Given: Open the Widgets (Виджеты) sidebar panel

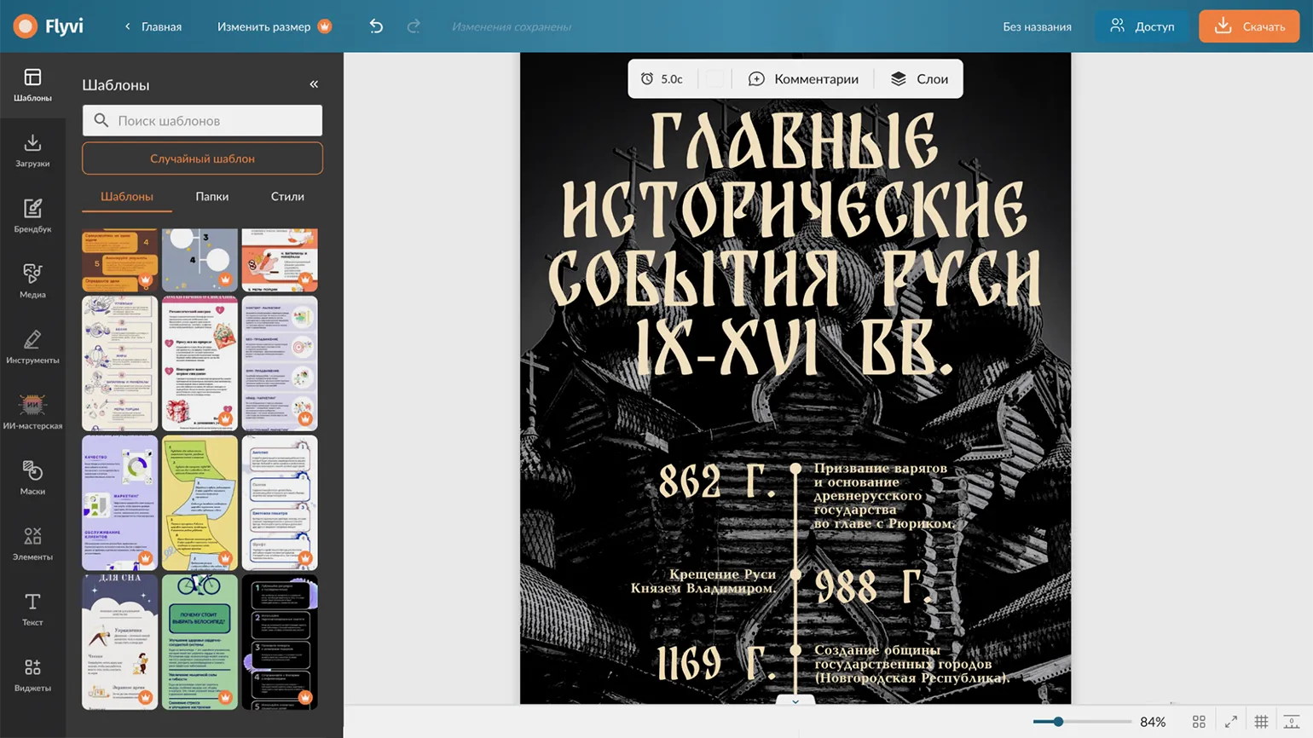Looking at the screenshot, I should 32,675.
